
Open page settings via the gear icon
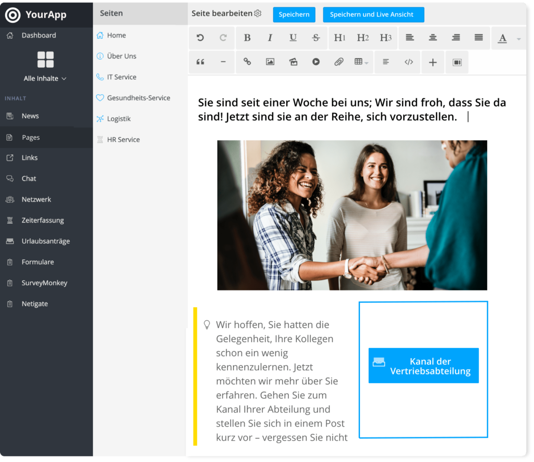tap(257, 13)
